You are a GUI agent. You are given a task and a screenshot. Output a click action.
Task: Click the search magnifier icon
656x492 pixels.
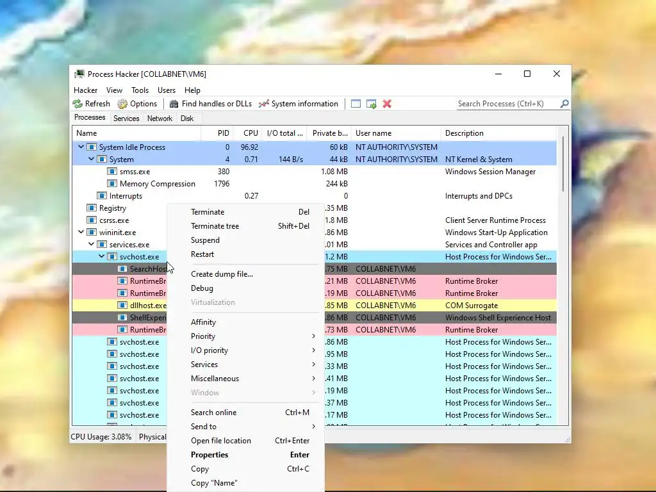tap(564, 103)
